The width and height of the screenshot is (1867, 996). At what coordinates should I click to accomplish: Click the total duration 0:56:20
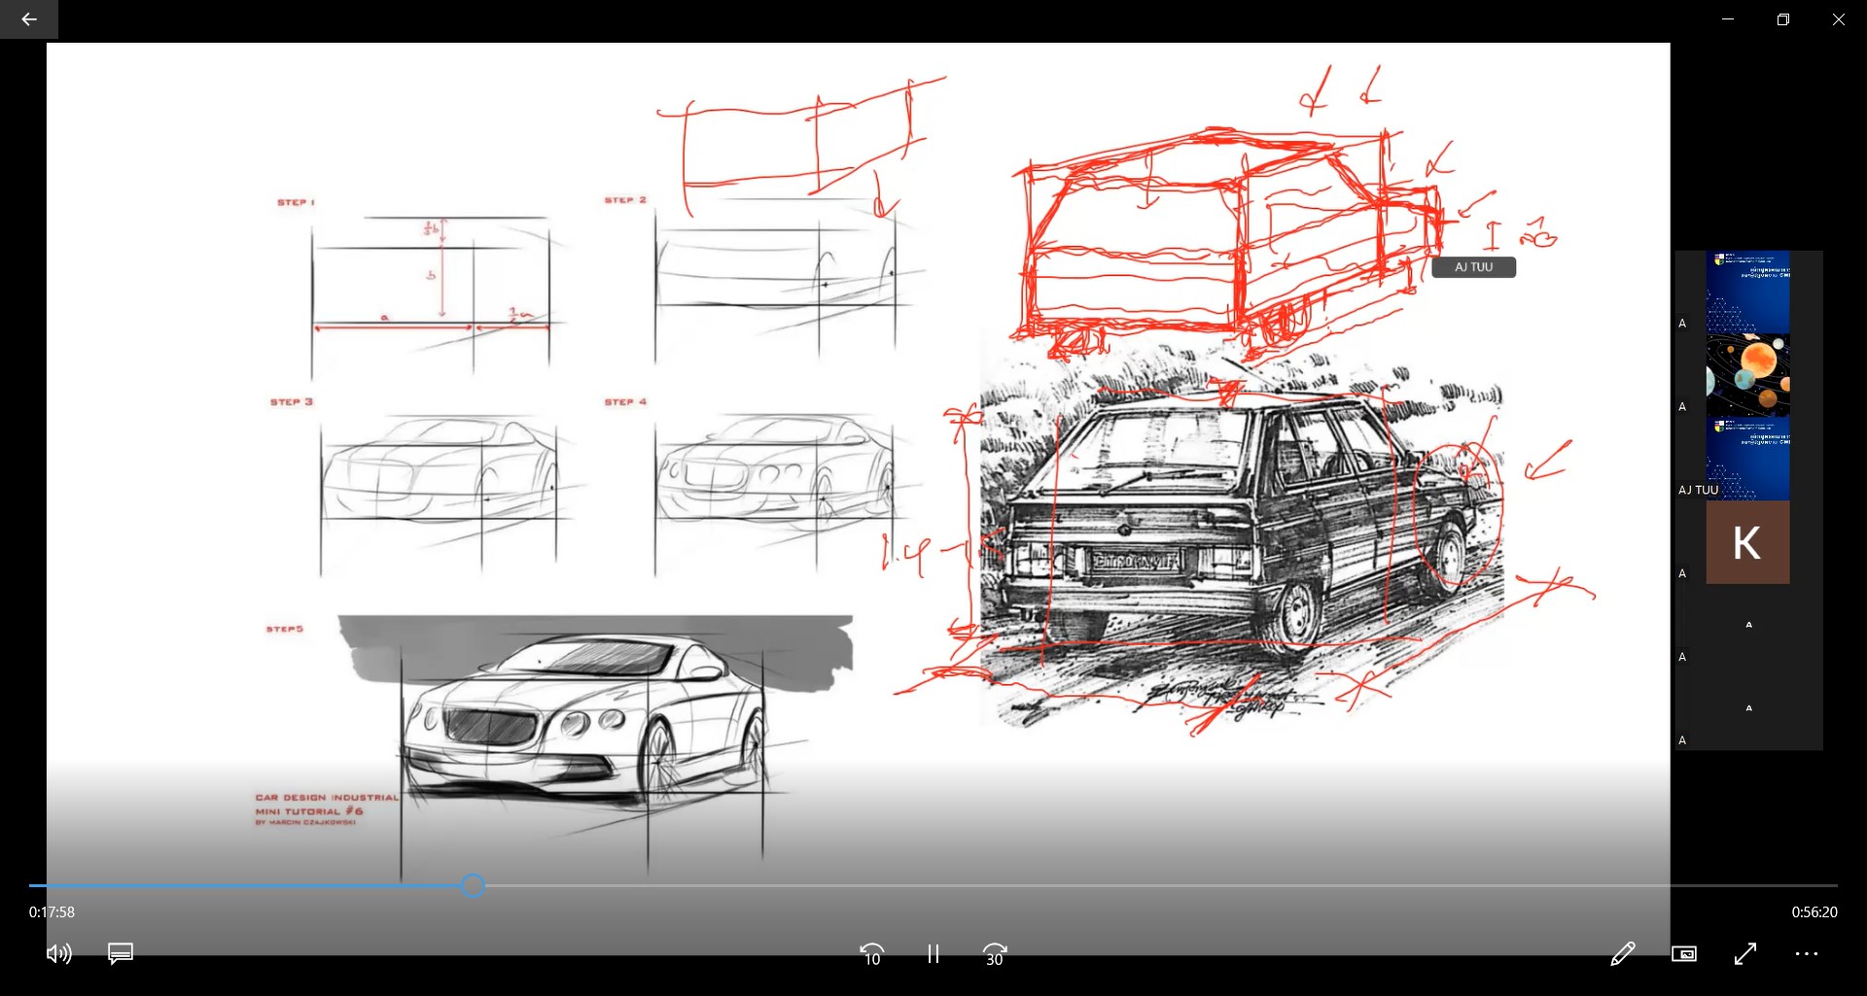coord(1814,912)
